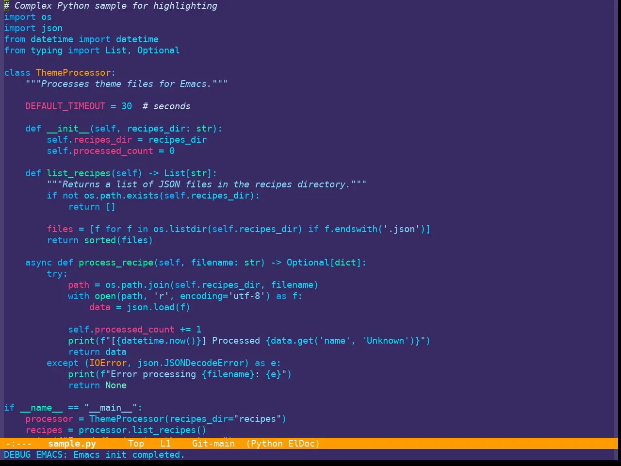Click 'Unknown' string in print statement
The image size is (621, 466).
(385, 341)
